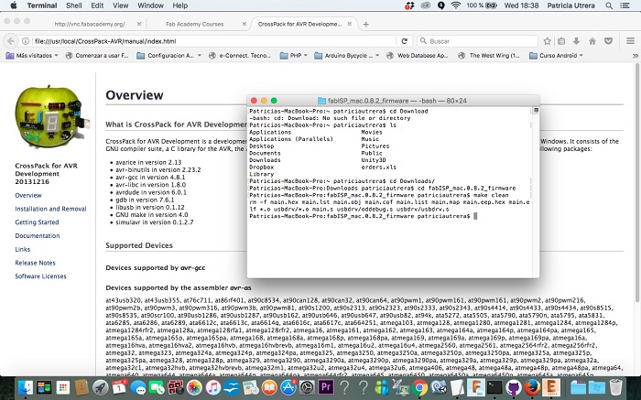Open the View menu in menu bar
Image resolution: width=641 pixels, height=400 pixels.
pos(120,5)
